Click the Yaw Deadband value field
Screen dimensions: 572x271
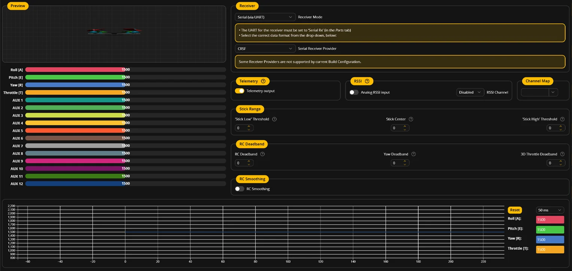(x=400, y=163)
